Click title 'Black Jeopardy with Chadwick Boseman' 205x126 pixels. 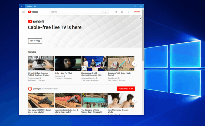coord(91,74)
